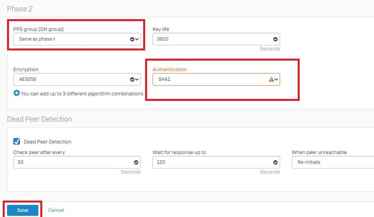Save the IPsec policy settings
This screenshot has height=217, width=374.
pos(23,210)
